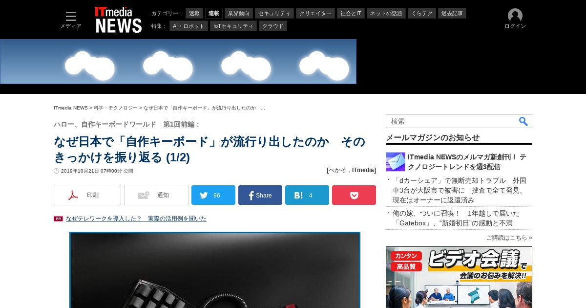Image resolution: width=586 pixels, height=308 pixels.
Task: Select 連載 category tab
Action: pos(214,13)
